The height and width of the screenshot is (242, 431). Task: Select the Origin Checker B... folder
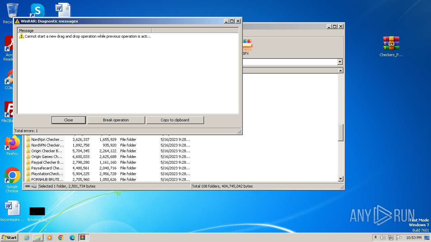coord(108,151)
